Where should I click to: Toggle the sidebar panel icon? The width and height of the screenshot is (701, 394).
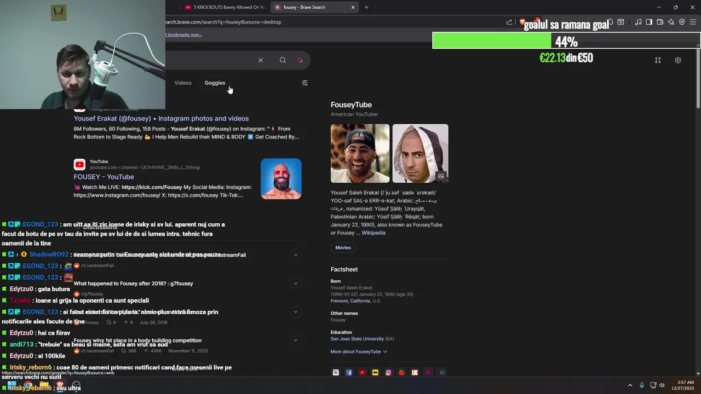pos(649,22)
